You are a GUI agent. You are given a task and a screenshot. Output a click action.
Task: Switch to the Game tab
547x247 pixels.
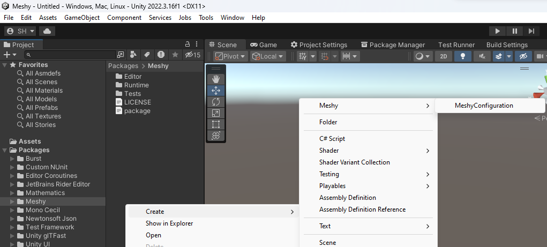(x=264, y=44)
